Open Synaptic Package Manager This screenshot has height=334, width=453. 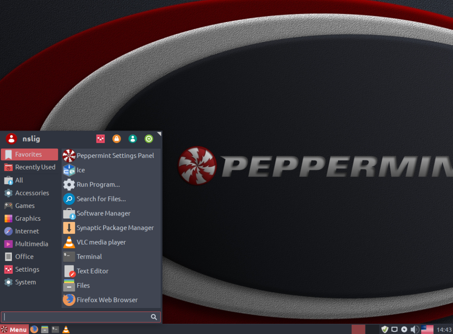click(111, 228)
